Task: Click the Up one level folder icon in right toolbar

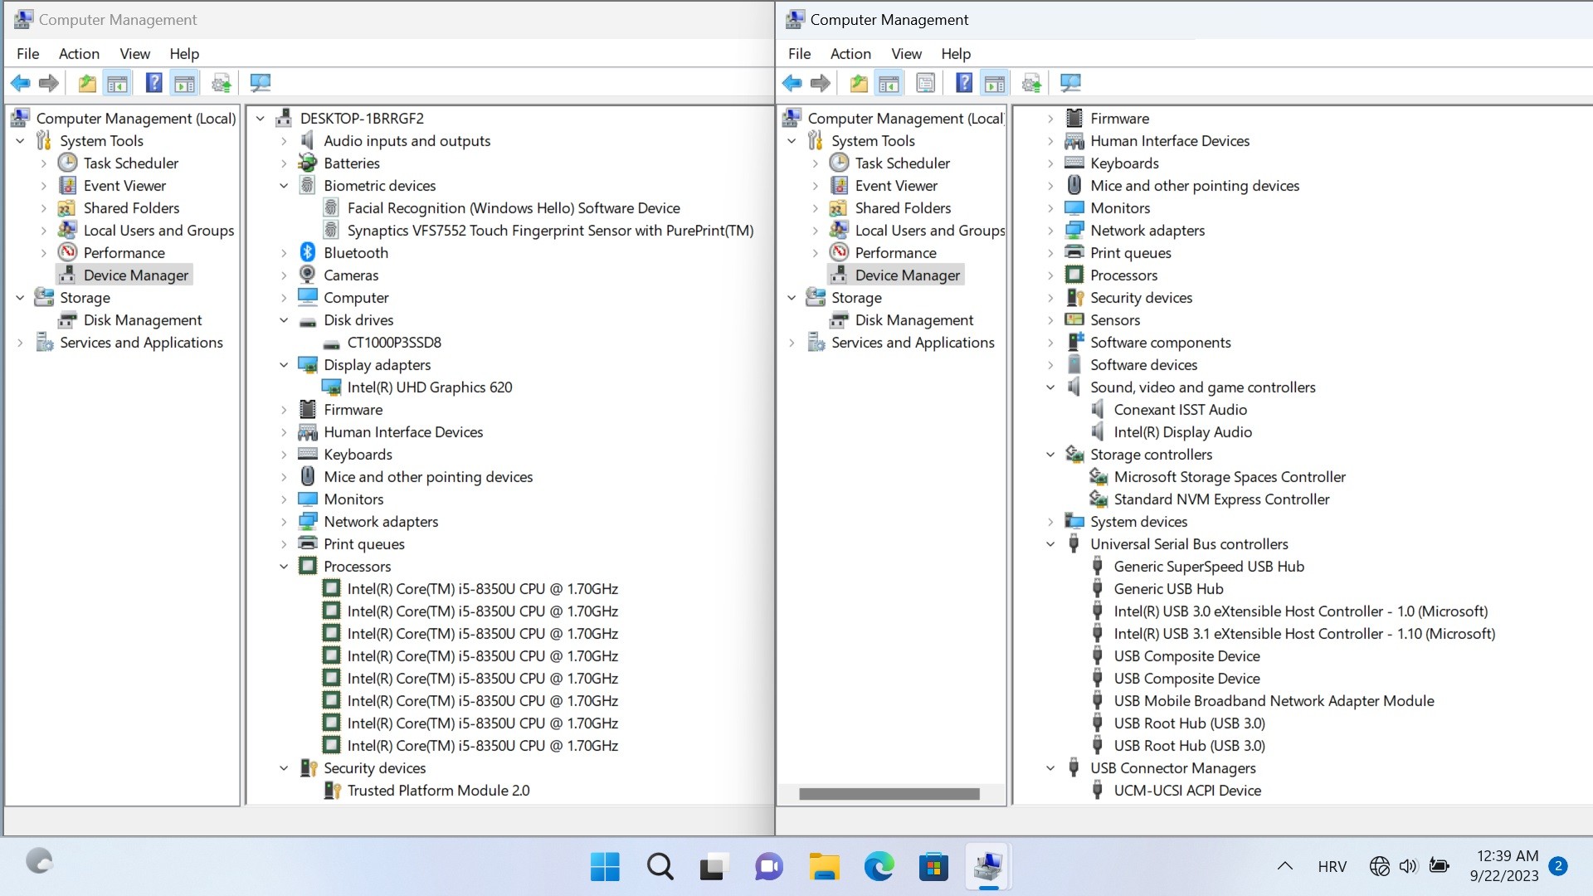Action: [859, 83]
